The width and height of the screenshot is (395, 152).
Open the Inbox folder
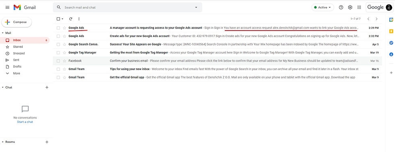[25, 40]
